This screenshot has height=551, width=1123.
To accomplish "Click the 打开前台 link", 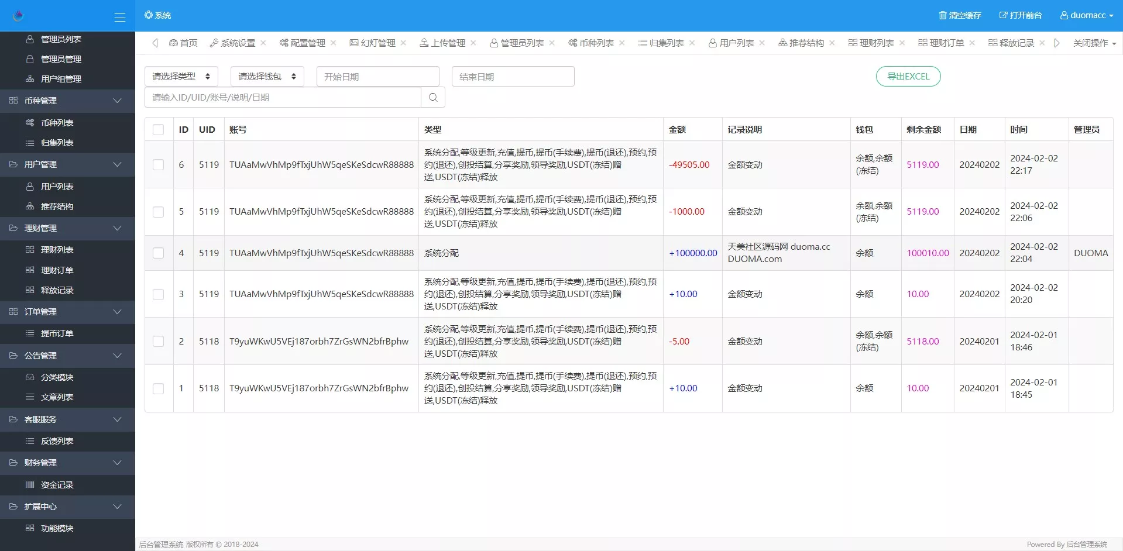I will coord(1020,15).
